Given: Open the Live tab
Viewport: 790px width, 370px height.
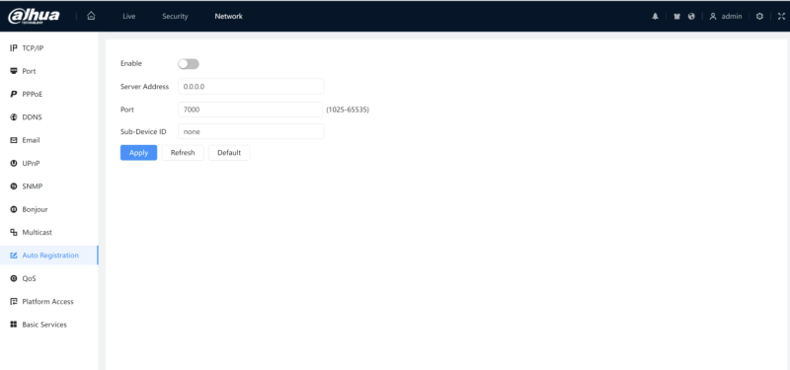Looking at the screenshot, I should pos(129,16).
